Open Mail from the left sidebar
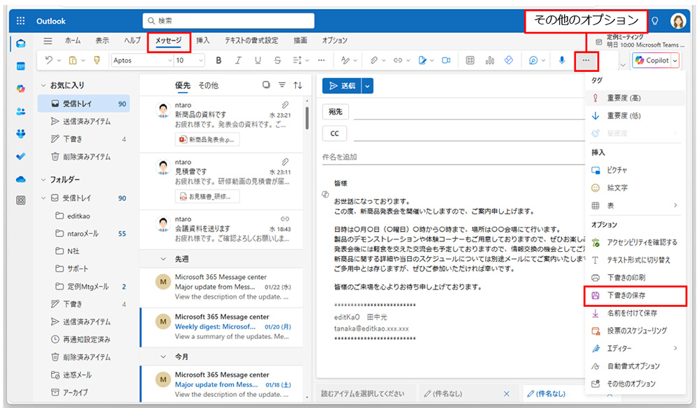This screenshot has width=698, height=408. [20, 44]
